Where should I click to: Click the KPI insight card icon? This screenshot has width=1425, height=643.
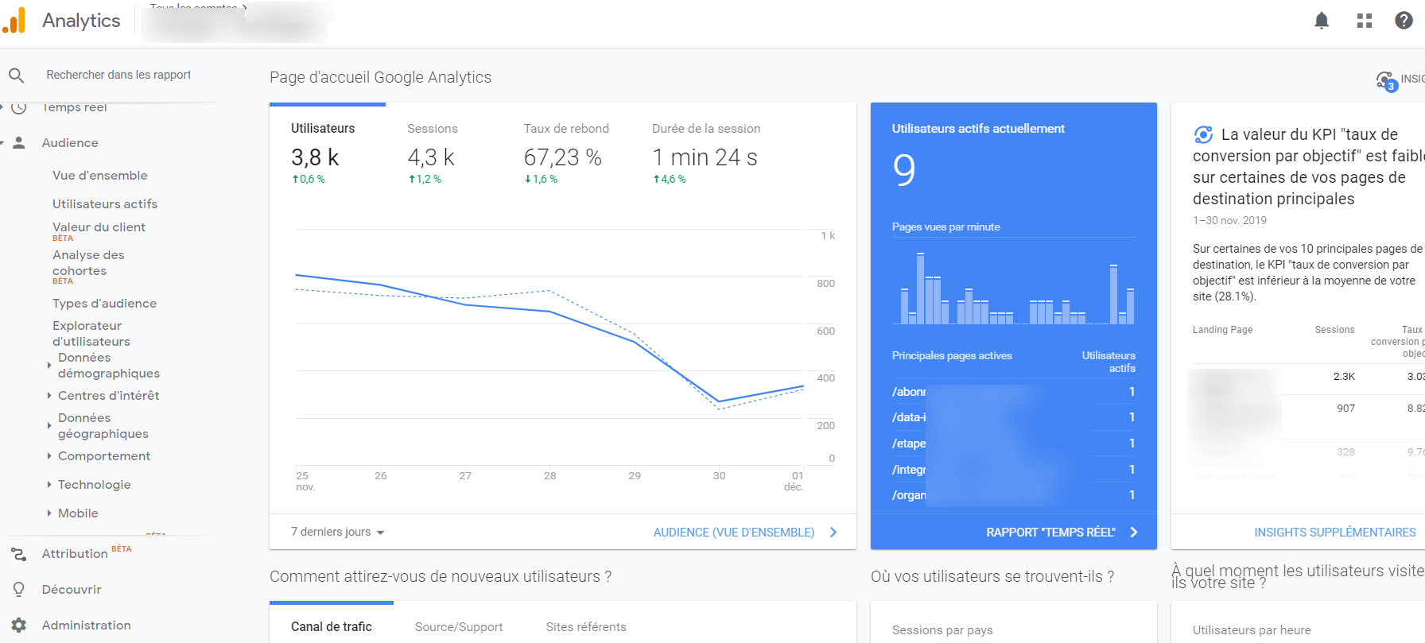[x=1204, y=135]
